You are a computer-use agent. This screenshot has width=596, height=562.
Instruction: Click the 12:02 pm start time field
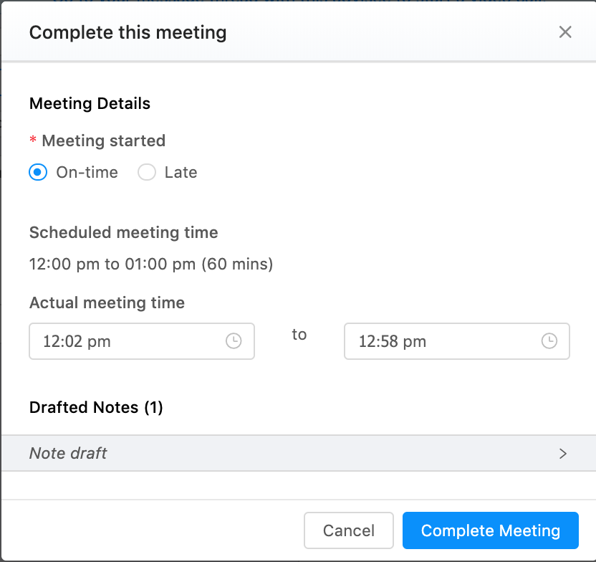click(142, 341)
